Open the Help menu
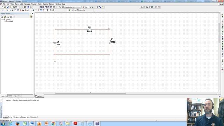This screenshot has width=224, height=126. point(64,4)
